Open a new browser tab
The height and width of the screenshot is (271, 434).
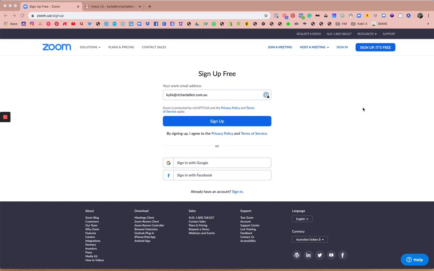[150, 6]
